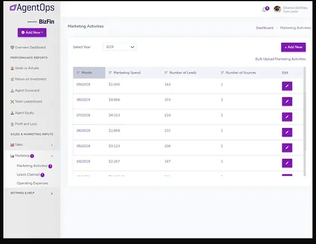Click the Marketing chart icon
Screen dimensions: 316x244
(12, 156)
